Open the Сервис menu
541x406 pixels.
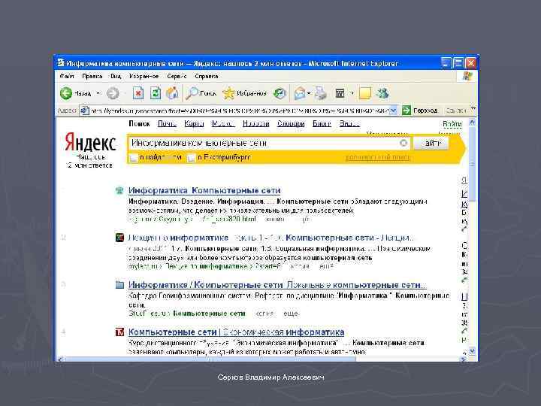click(x=177, y=76)
